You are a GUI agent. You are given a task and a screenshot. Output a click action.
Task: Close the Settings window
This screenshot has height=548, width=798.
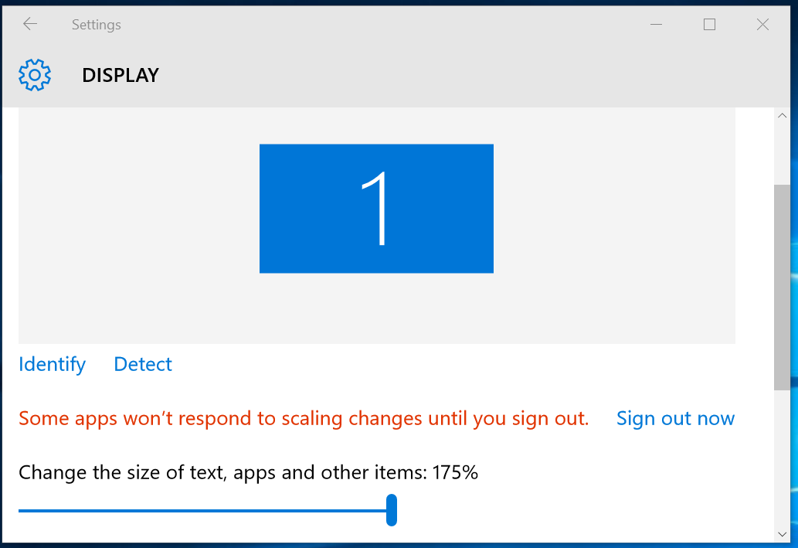tap(762, 25)
